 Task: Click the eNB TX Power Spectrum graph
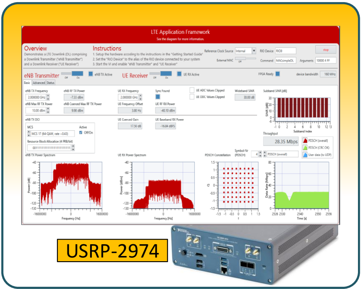pyautogui.click(x=71, y=185)
